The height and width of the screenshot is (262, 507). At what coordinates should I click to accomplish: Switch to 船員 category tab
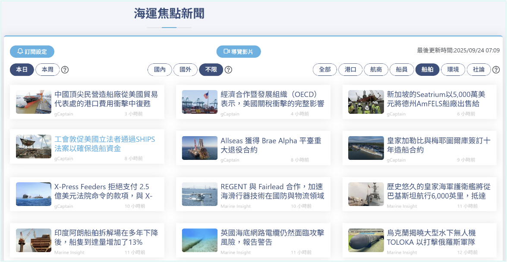click(401, 70)
